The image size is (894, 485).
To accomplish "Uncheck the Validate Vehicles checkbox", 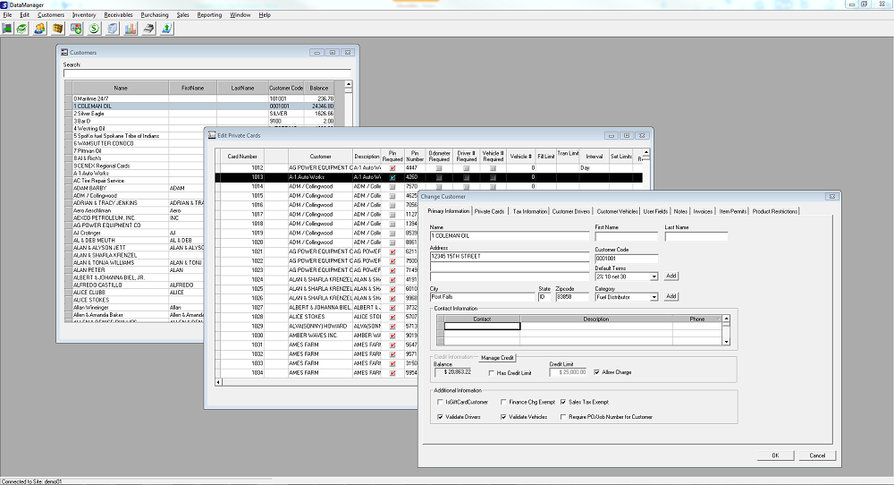I will point(503,417).
